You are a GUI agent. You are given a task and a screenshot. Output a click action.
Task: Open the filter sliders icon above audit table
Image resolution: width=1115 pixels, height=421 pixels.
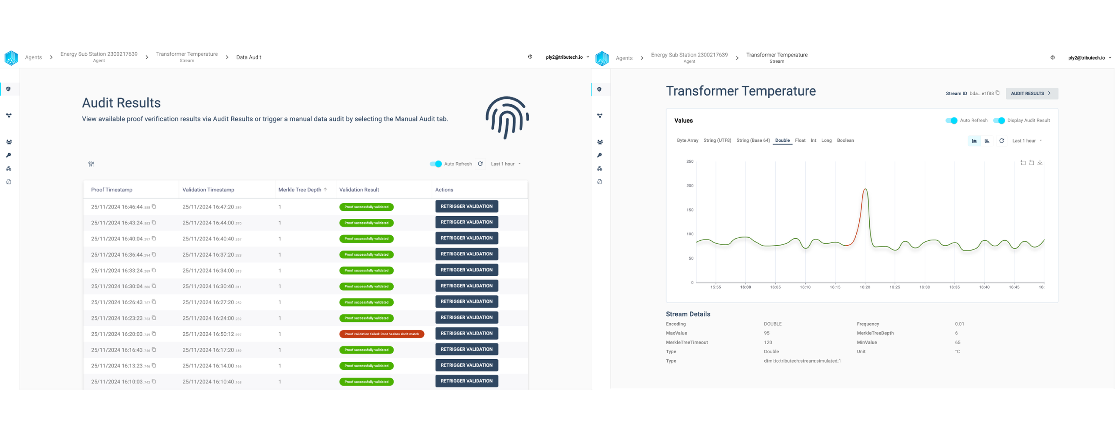coord(91,164)
